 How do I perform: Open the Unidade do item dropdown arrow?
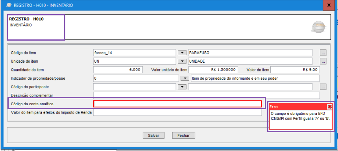pos(182,61)
